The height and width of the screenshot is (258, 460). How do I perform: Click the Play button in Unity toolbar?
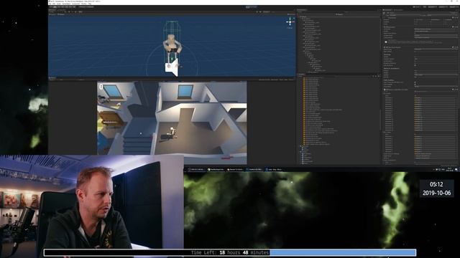click(x=248, y=7)
